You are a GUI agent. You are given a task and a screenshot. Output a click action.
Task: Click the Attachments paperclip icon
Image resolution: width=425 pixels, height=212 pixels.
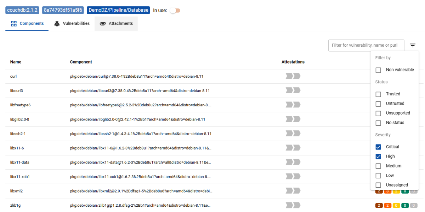click(x=103, y=24)
